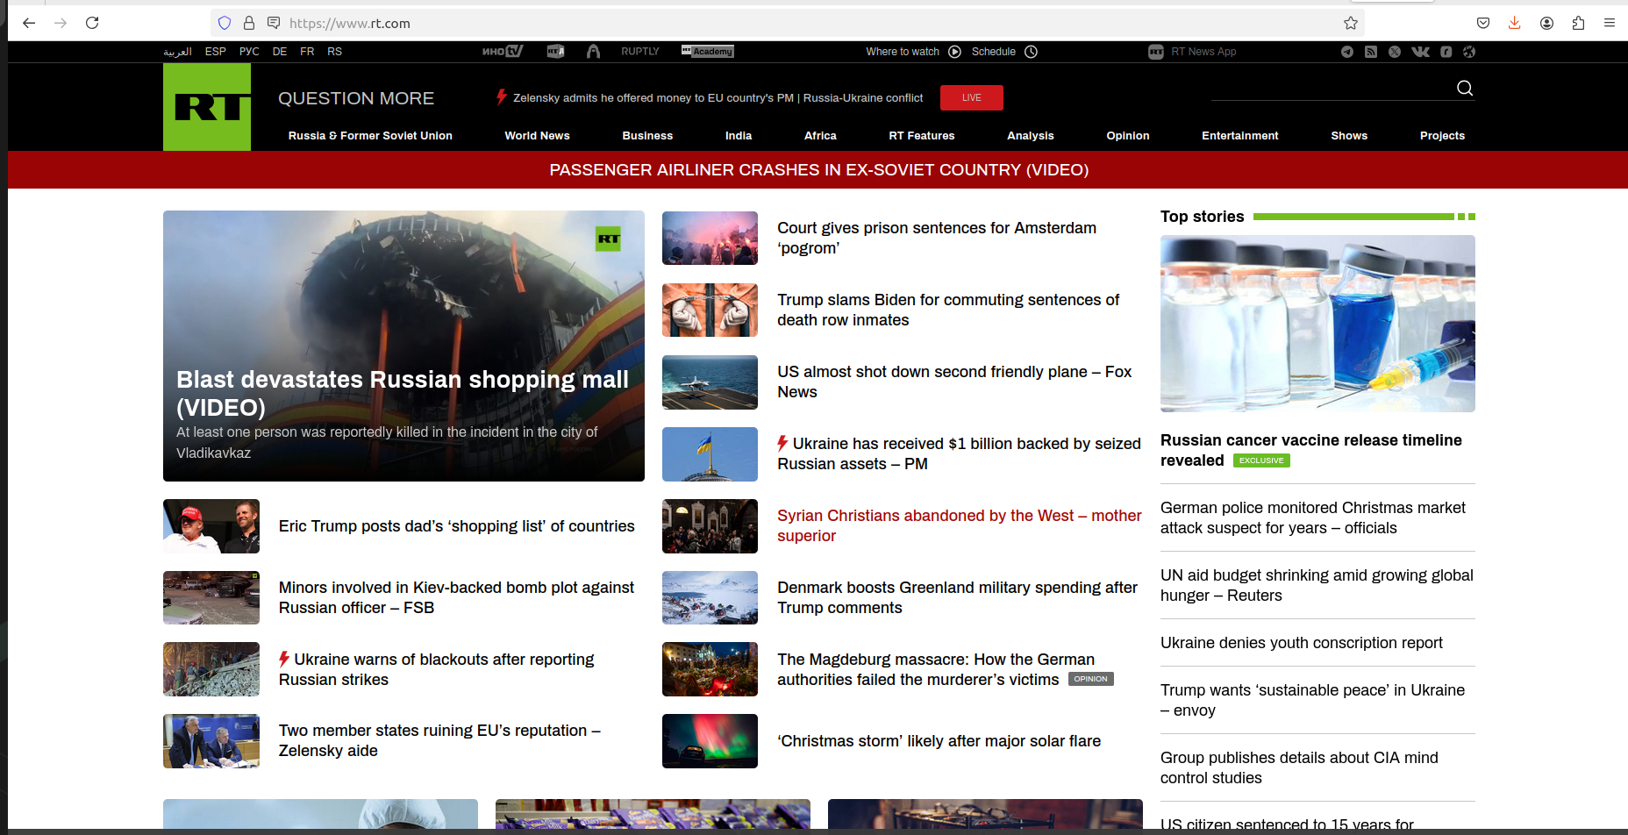Open the Firefox extensions menu
Image resolution: width=1628 pixels, height=835 pixels.
(1578, 24)
